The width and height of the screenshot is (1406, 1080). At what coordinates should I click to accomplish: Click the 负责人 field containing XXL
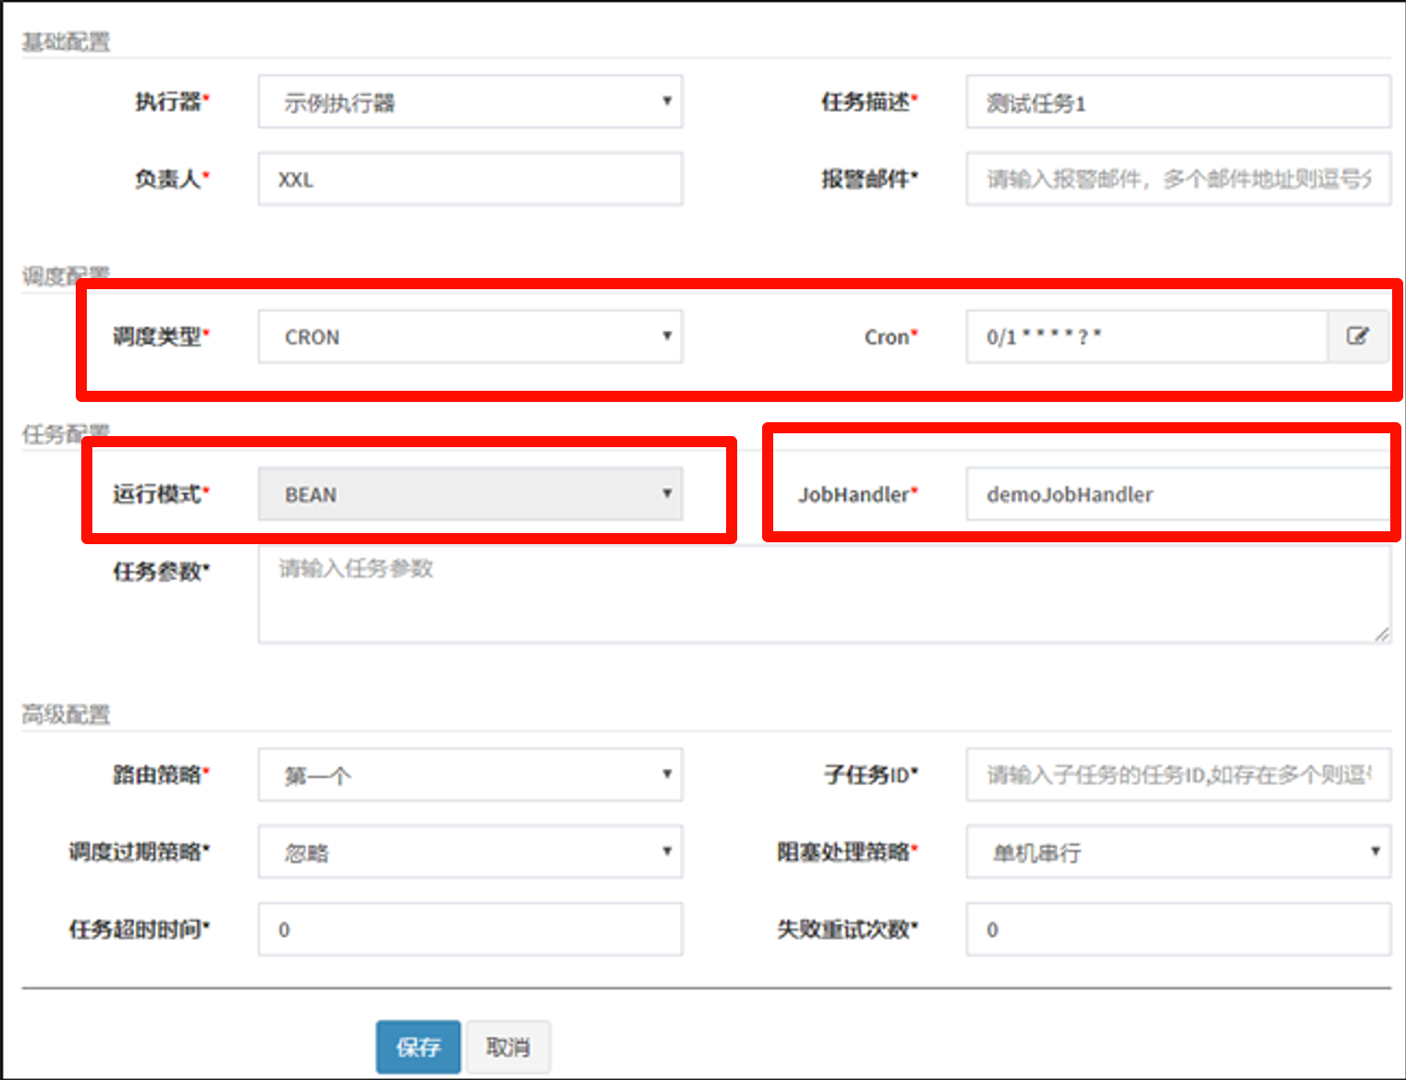pyautogui.click(x=469, y=179)
